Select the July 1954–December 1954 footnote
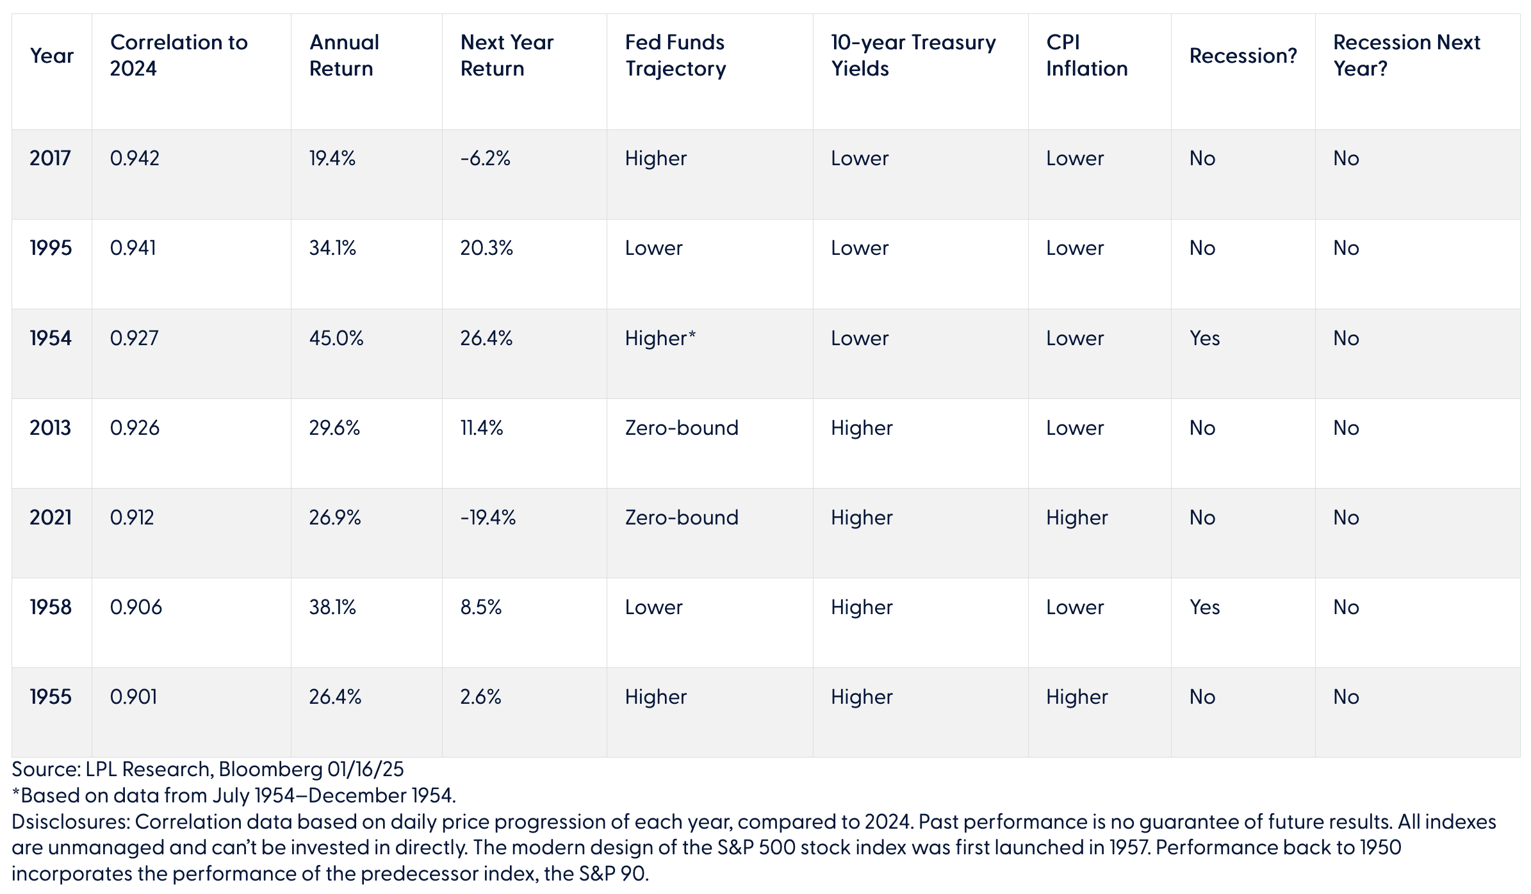This screenshot has width=1531, height=894. [234, 795]
